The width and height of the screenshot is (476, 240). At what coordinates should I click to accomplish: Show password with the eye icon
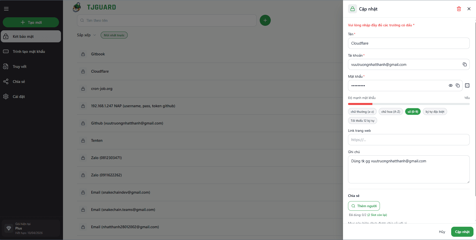click(x=450, y=85)
